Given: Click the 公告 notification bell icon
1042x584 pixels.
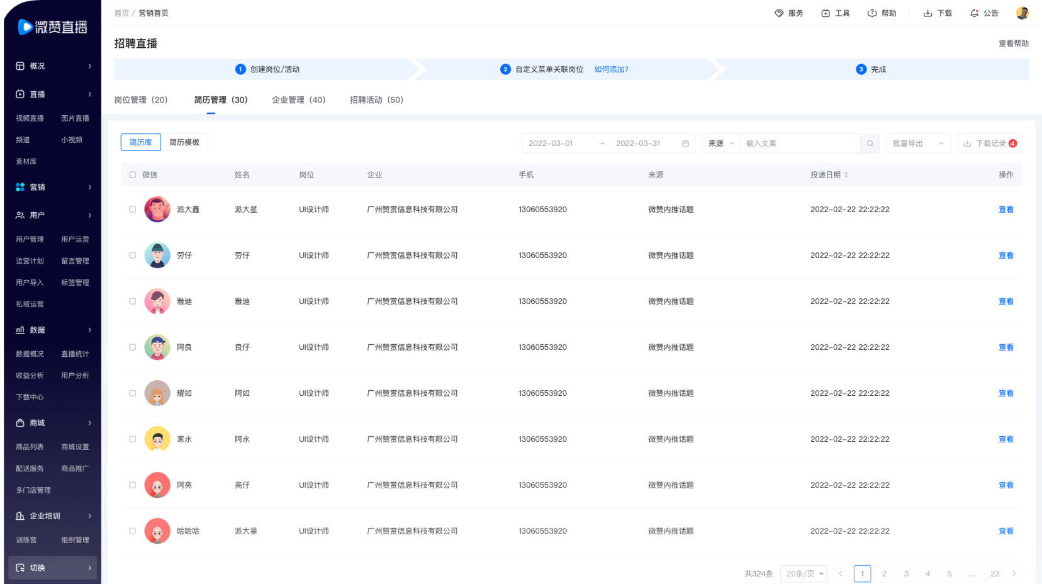Looking at the screenshot, I should click(975, 13).
